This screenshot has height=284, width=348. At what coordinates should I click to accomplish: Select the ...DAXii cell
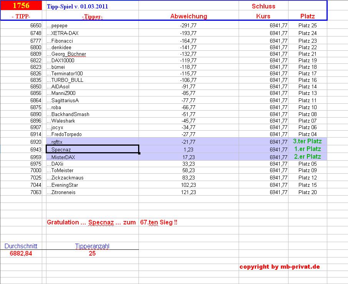pos(92,164)
